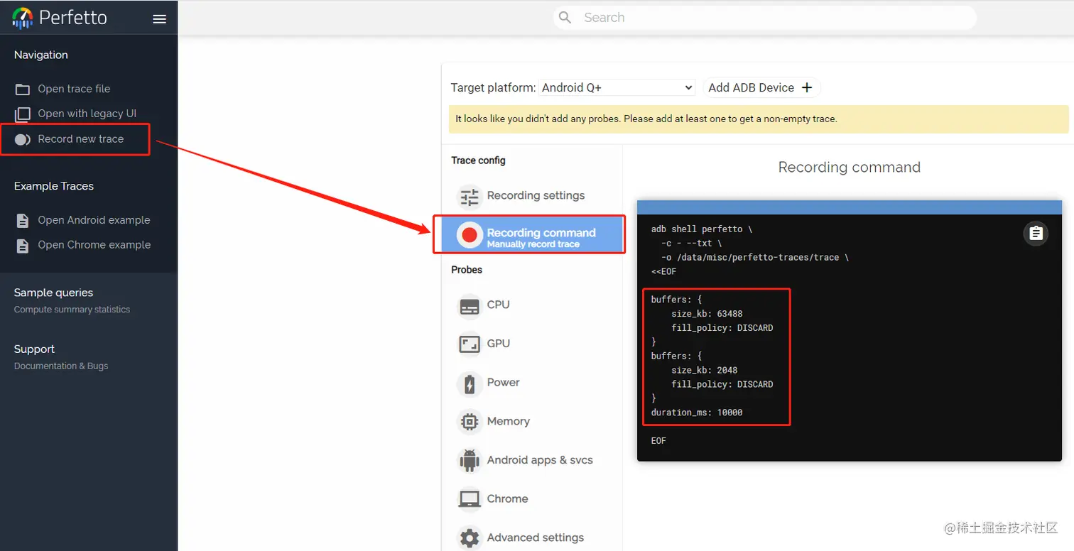The width and height of the screenshot is (1074, 551).
Task: Open the Chrome probes section
Action: [x=532, y=499]
